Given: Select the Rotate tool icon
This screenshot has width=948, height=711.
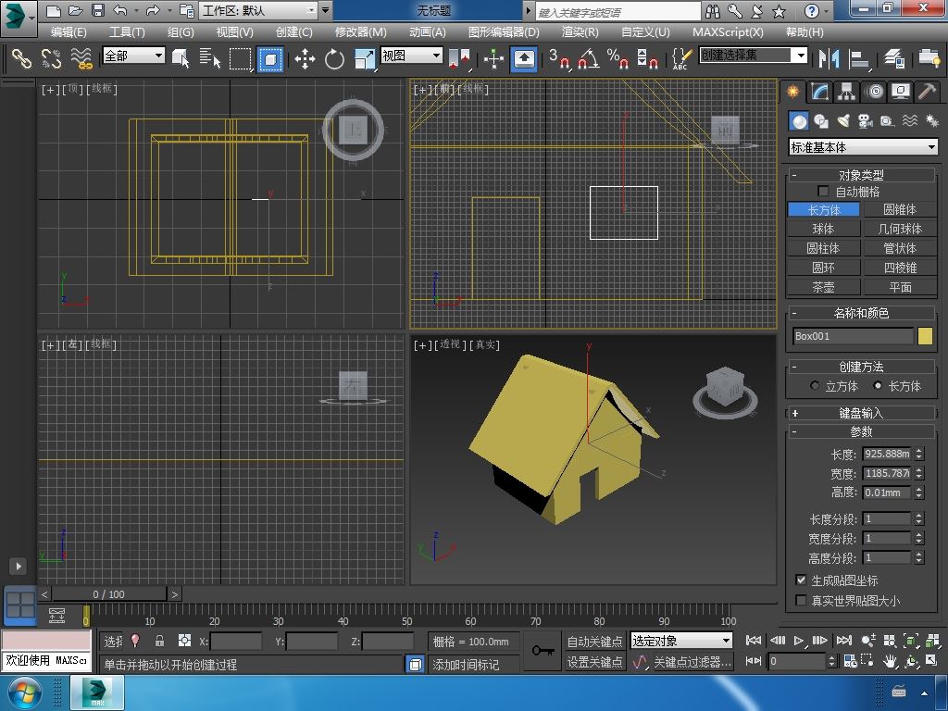Looking at the screenshot, I should [334, 59].
